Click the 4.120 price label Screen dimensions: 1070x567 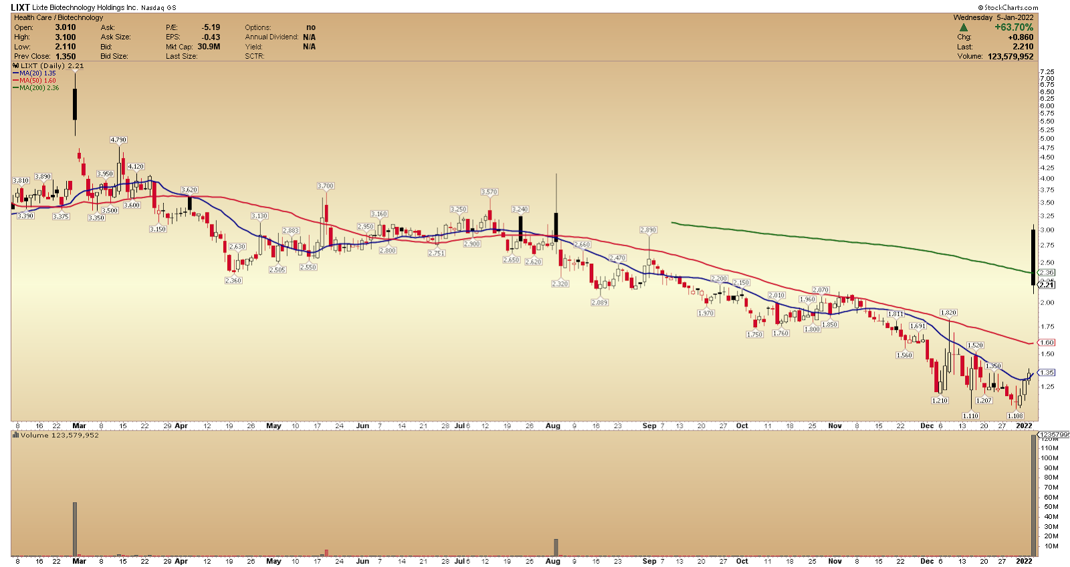click(136, 166)
